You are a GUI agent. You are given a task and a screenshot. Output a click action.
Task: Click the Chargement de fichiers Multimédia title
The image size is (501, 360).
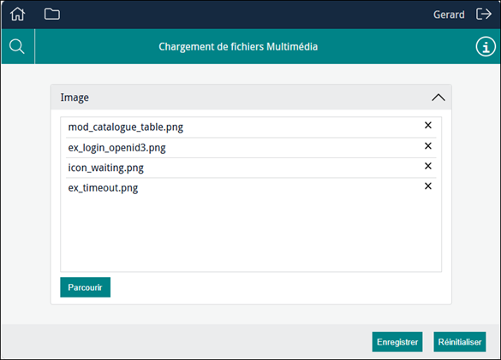coord(238,47)
